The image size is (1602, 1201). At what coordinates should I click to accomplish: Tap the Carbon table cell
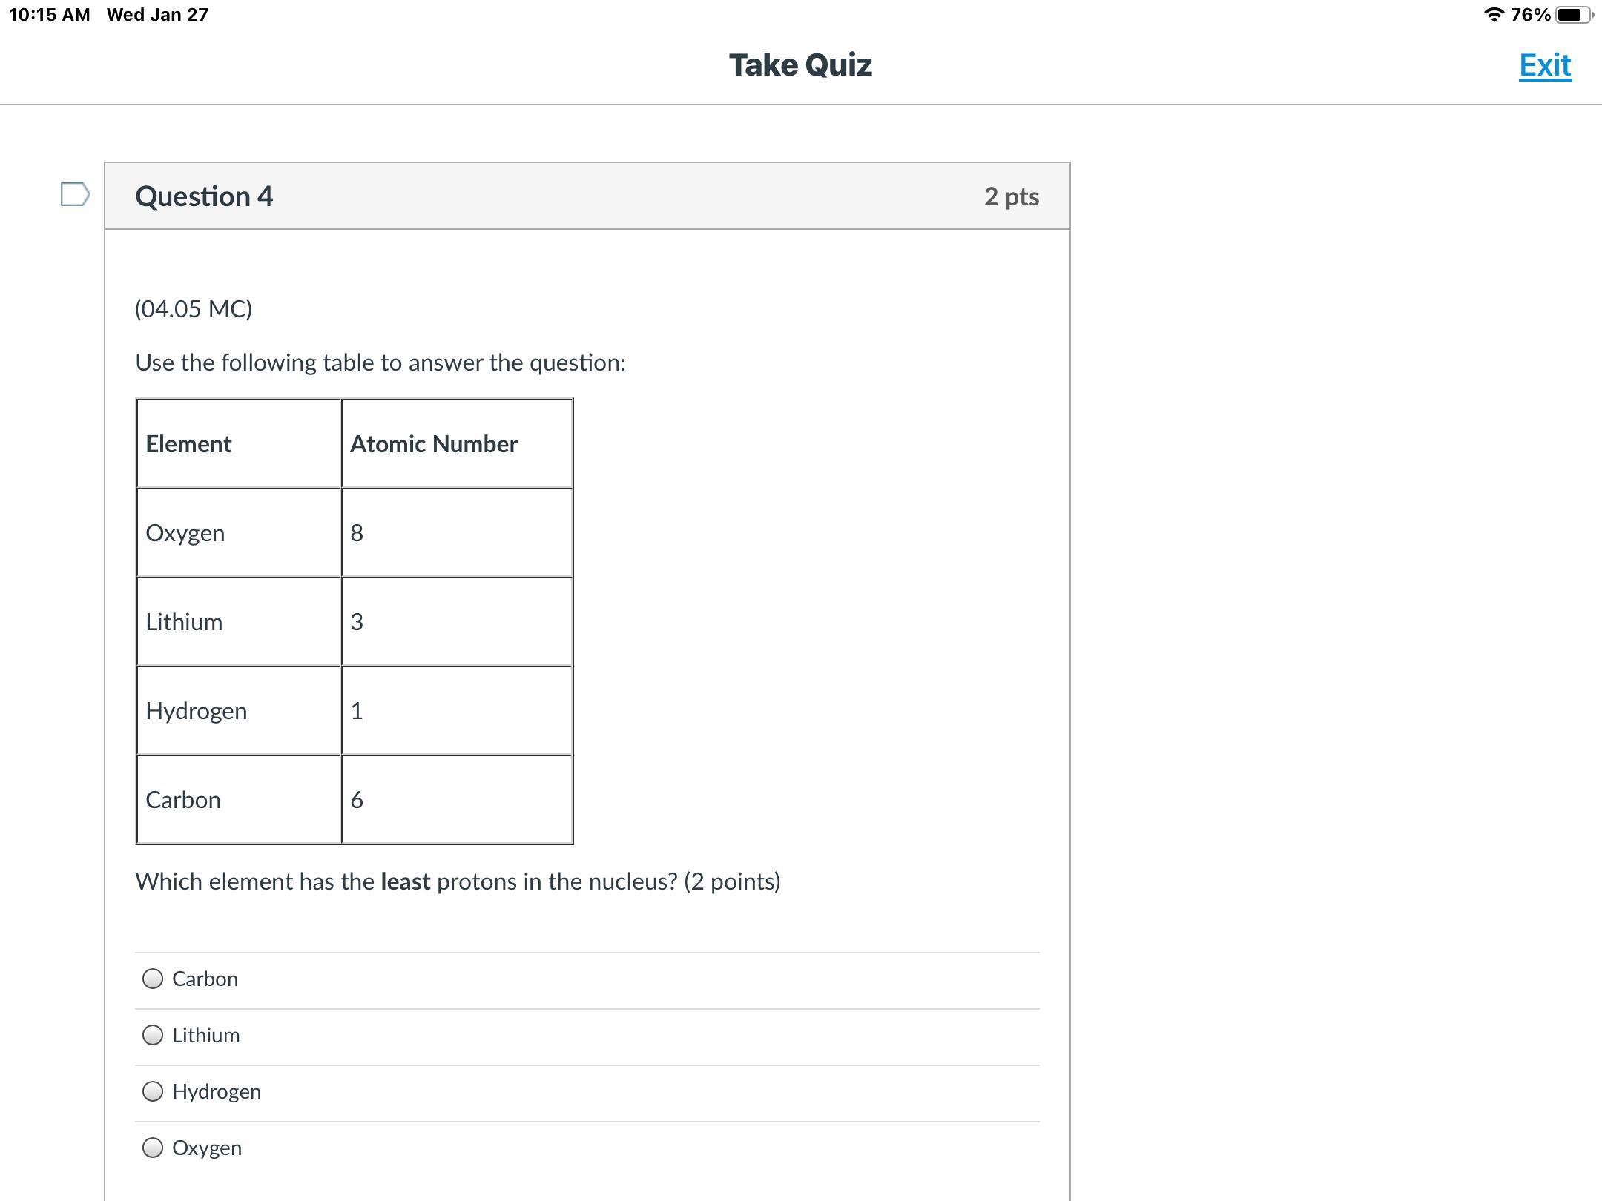tap(239, 799)
